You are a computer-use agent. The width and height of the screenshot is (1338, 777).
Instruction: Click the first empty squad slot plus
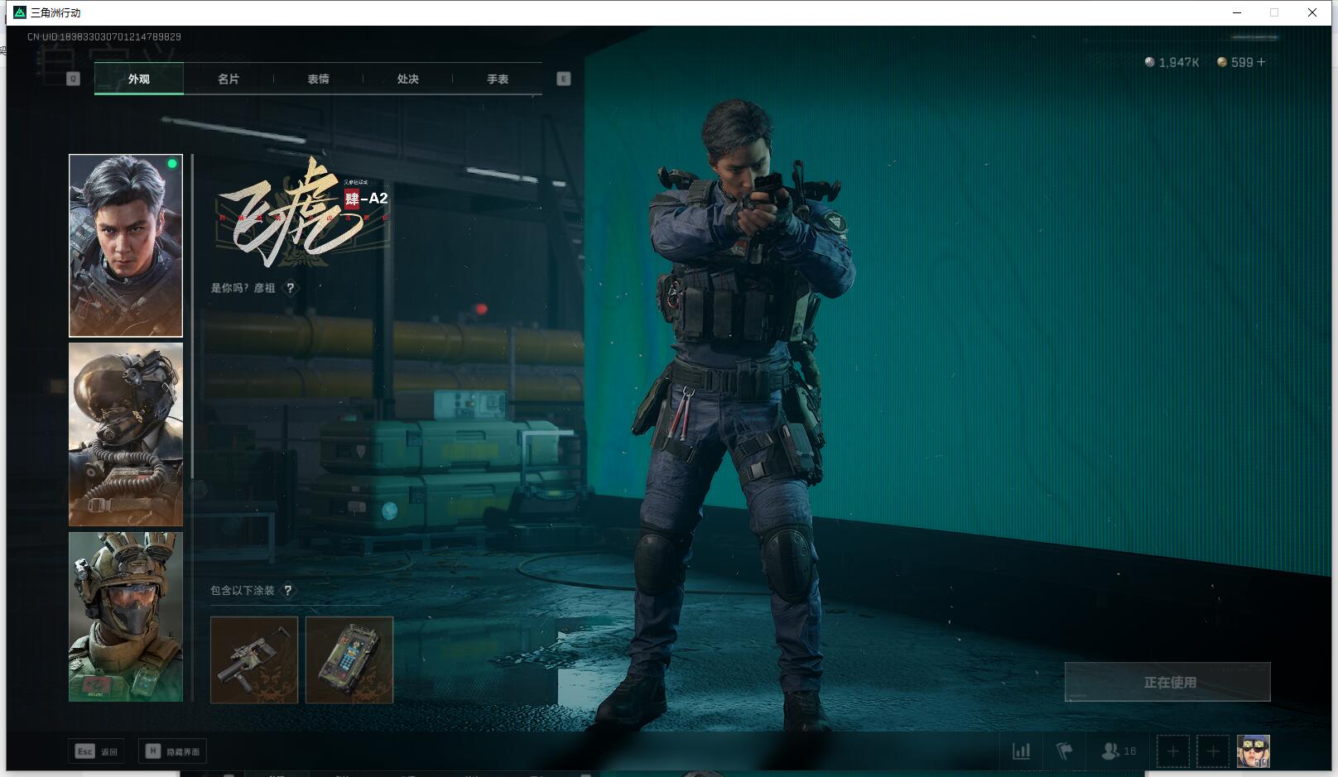[x=1172, y=751]
